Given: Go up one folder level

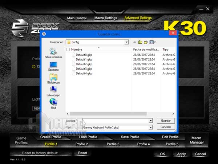Looking at the screenshot, I should click(140, 42).
